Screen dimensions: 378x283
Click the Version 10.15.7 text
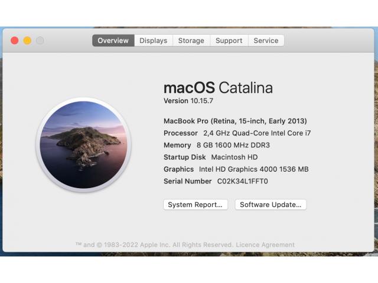(188, 101)
